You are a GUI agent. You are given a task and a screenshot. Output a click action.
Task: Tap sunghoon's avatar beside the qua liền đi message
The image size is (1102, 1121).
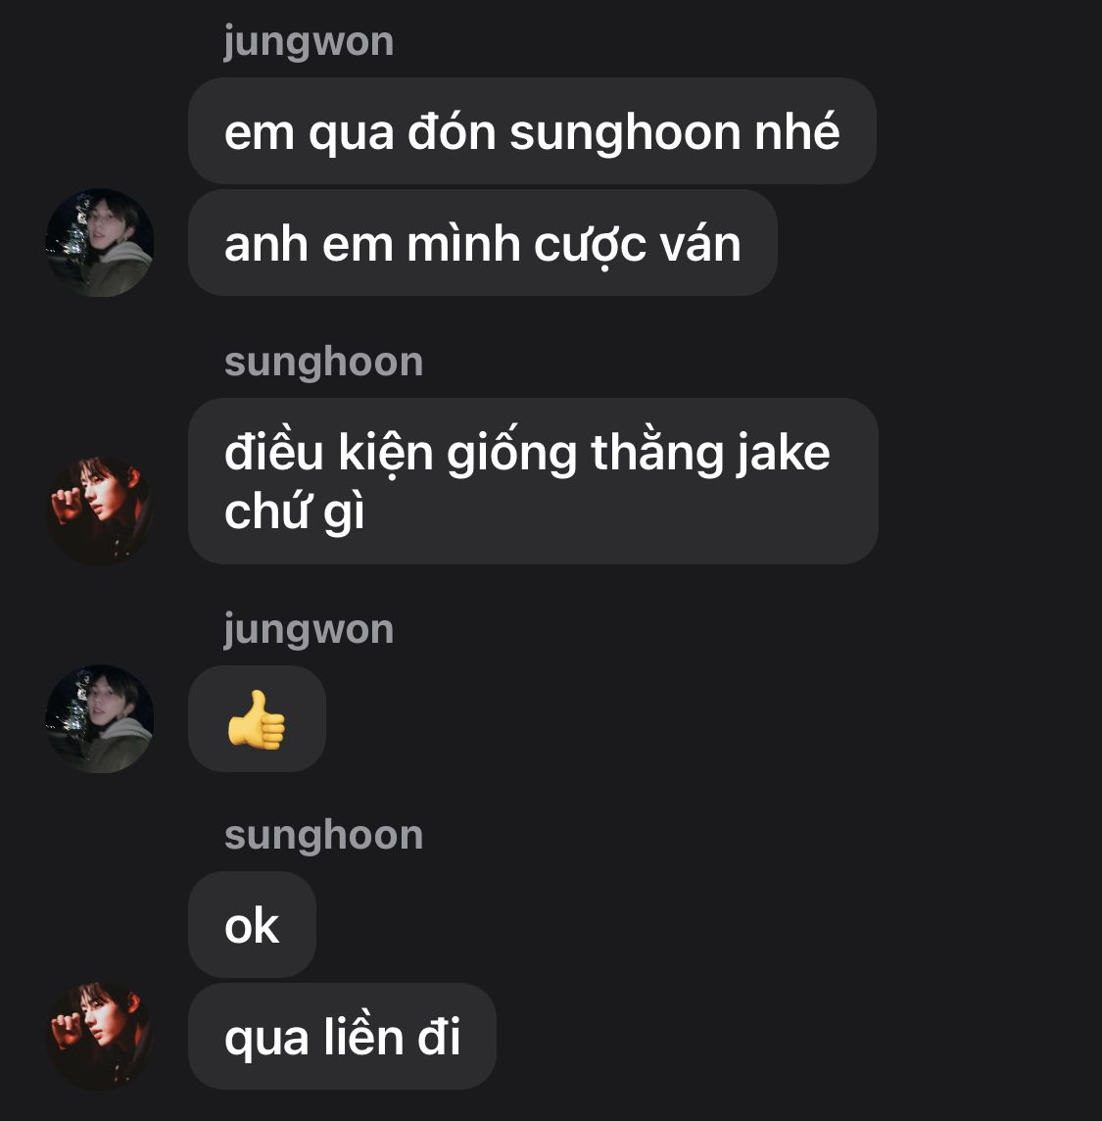[x=99, y=1035]
